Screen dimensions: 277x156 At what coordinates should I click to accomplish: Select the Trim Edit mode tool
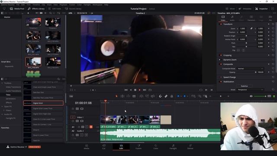tap(122, 96)
